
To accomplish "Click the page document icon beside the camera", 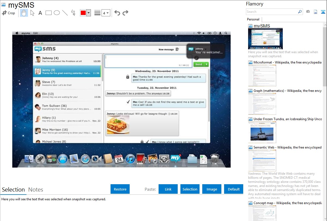I will click(x=316, y=12).
